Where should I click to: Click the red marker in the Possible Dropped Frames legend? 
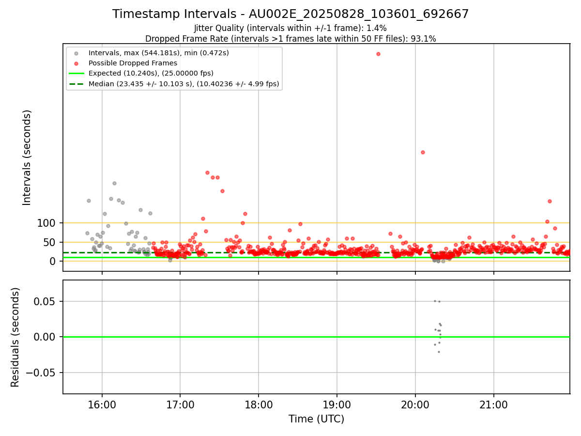(x=76, y=63)
